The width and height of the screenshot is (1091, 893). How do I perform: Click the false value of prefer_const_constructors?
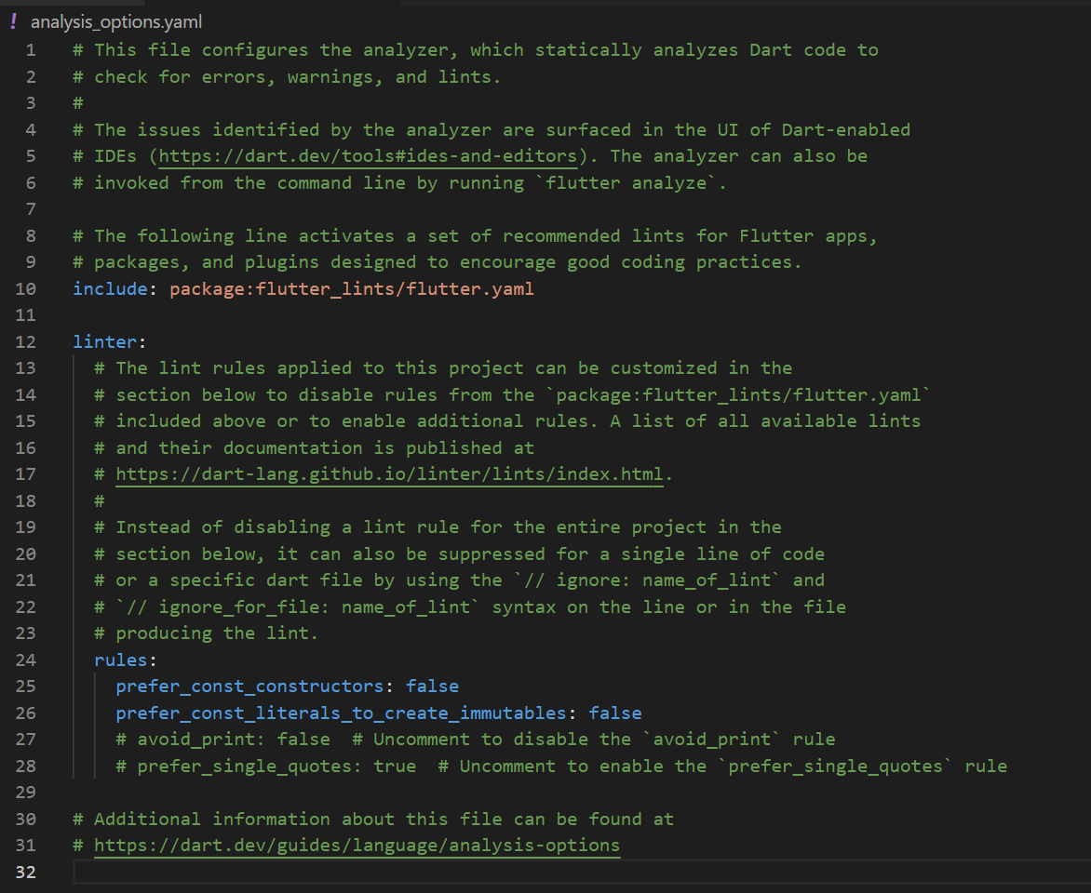point(432,686)
